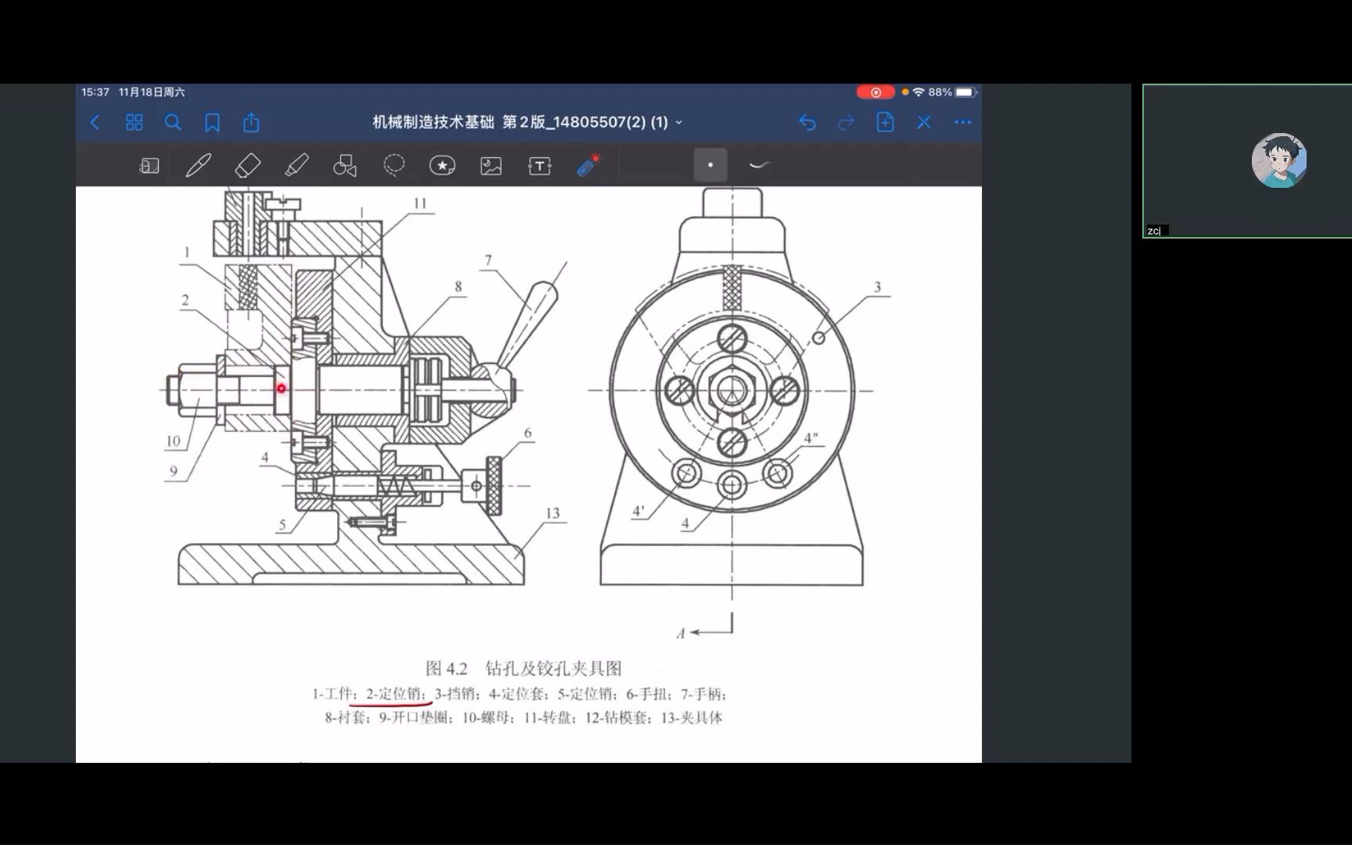Select the Text box tool
The height and width of the screenshot is (845, 1352).
(x=540, y=166)
